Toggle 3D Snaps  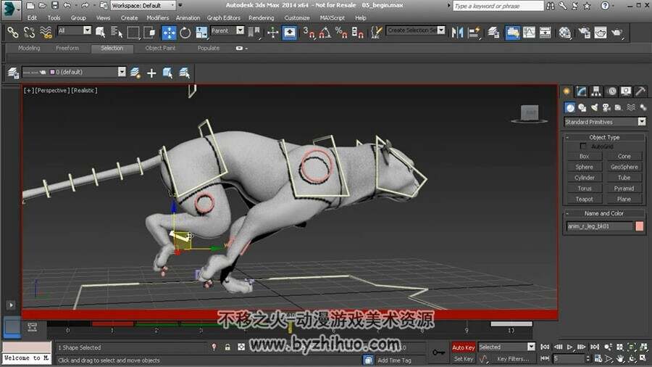coord(309,32)
